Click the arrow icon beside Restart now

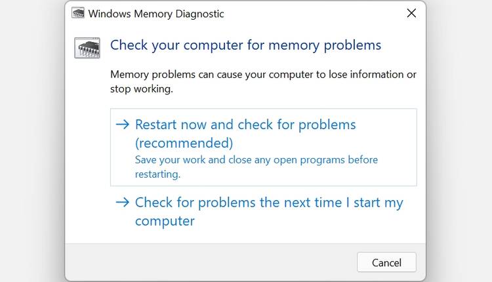tap(122, 125)
